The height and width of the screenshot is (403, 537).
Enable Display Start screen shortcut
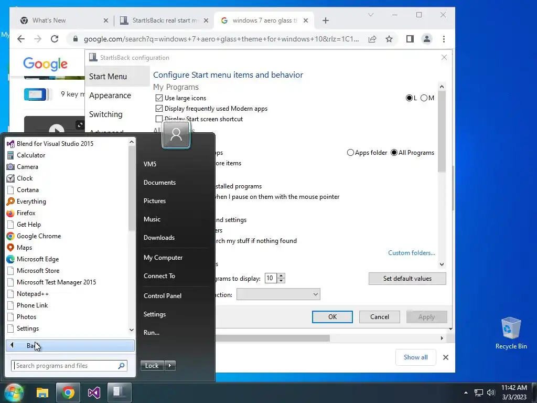(159, 119)
